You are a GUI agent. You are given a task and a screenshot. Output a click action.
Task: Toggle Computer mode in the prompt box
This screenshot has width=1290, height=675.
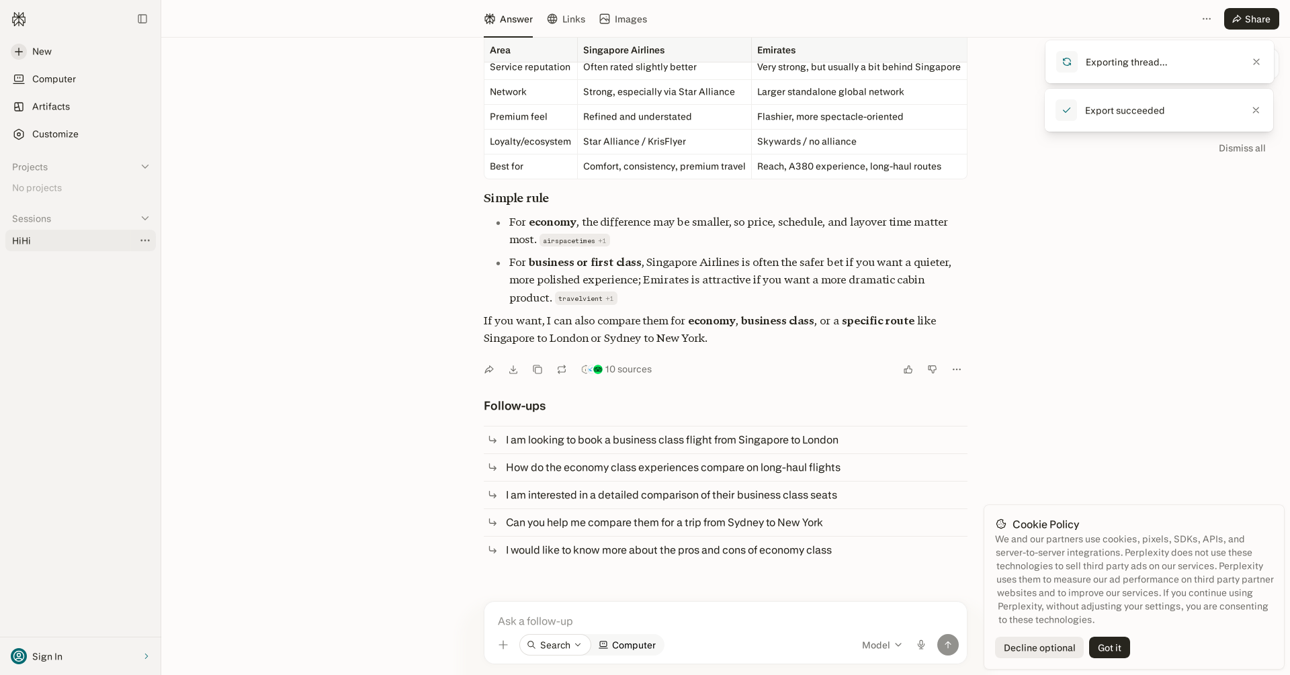(628, 645)
